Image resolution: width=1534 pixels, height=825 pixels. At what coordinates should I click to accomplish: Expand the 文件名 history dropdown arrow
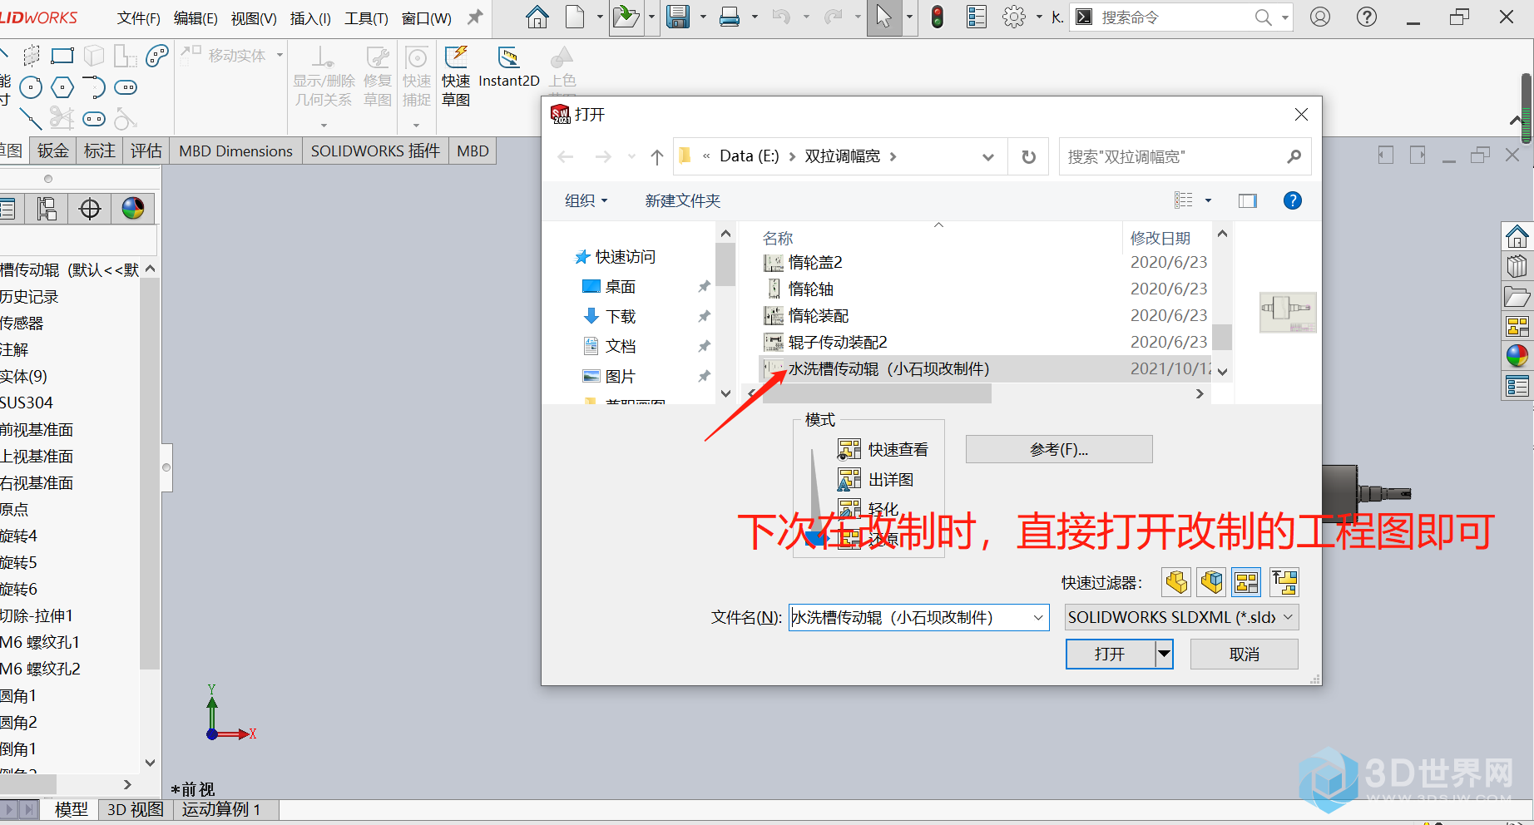(1038, 617)
